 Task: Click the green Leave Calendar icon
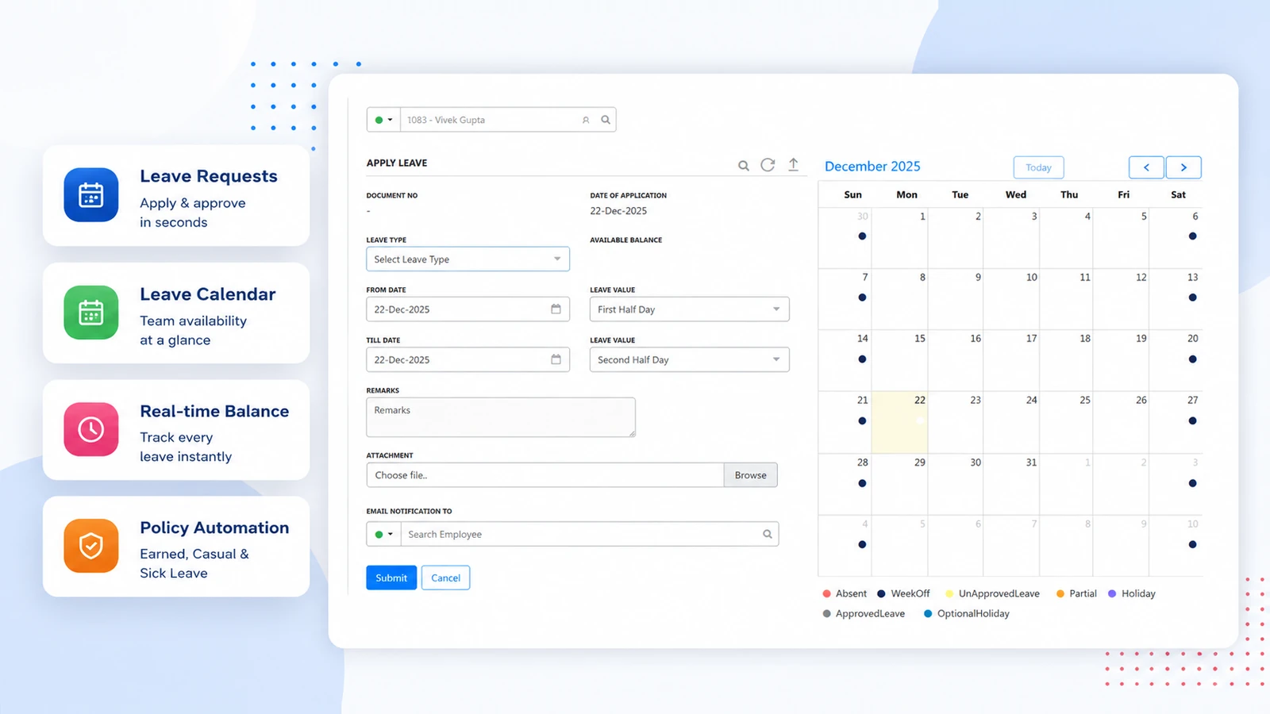point(91,313)
